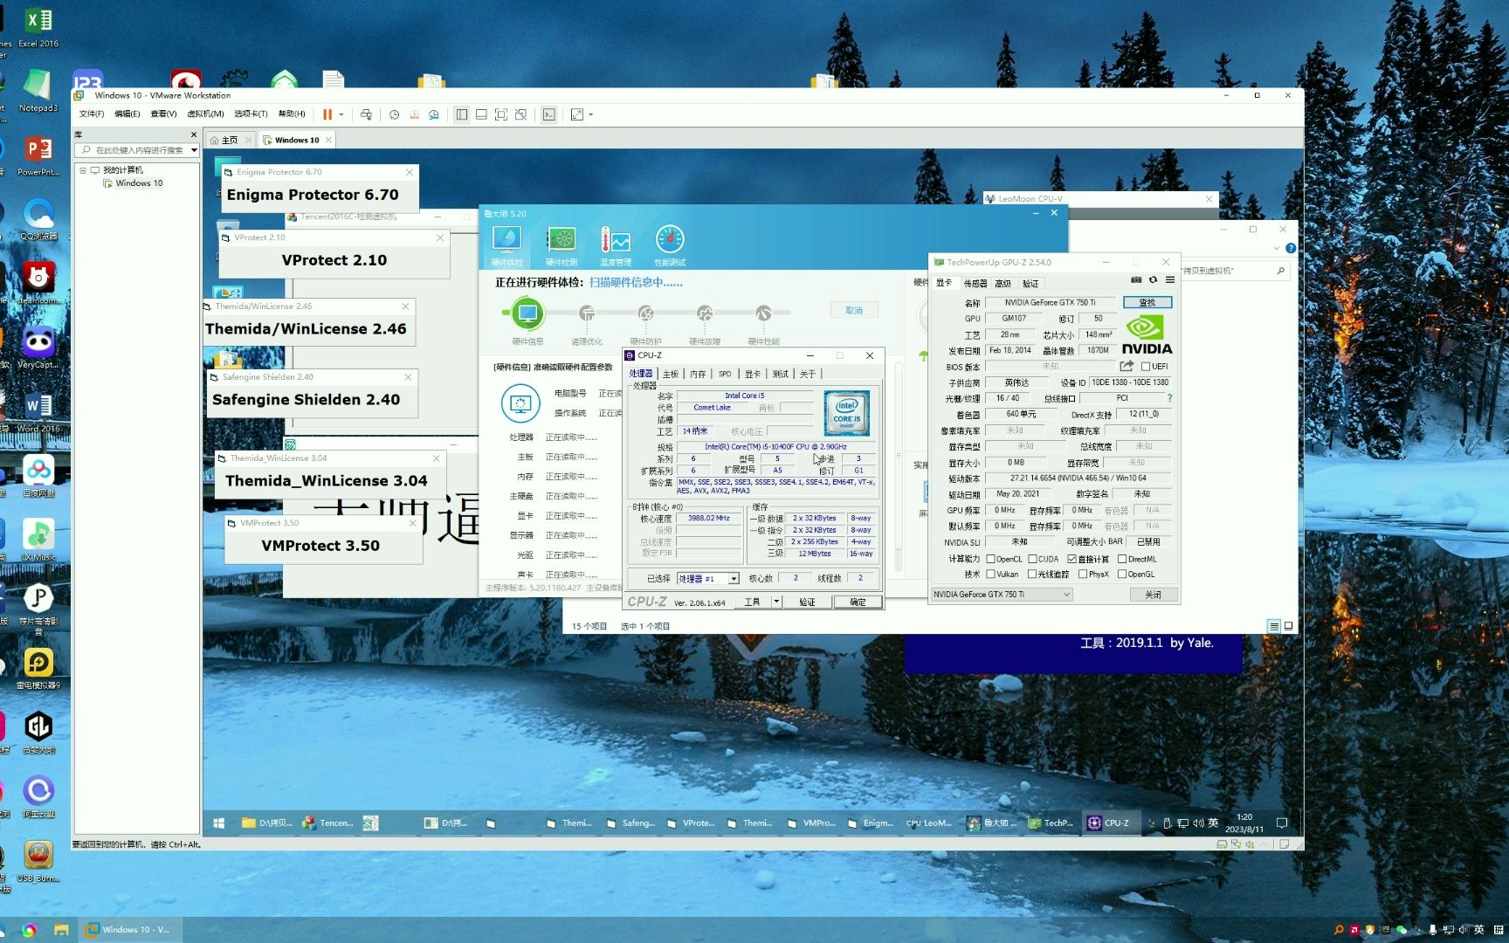
Task: Collapse the 我的计算机 tree node
Action: click(x=83, y=170)
